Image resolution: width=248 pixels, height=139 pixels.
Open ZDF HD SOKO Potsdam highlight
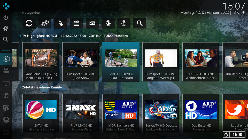pyautogui.click(x=121, y=62)
